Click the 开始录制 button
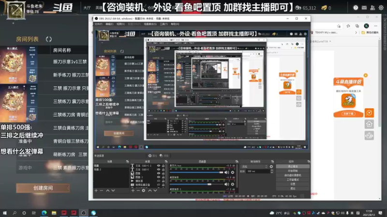Viewport: 387px width, 217px height. point(293,171)
